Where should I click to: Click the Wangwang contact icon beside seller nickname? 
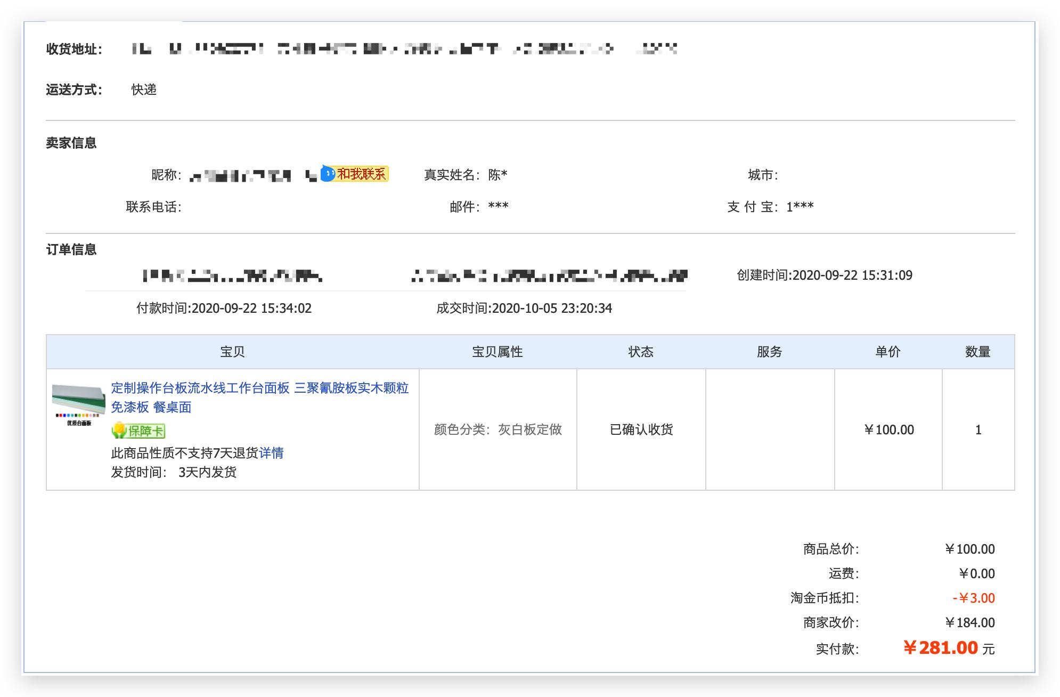coord(329,173)
